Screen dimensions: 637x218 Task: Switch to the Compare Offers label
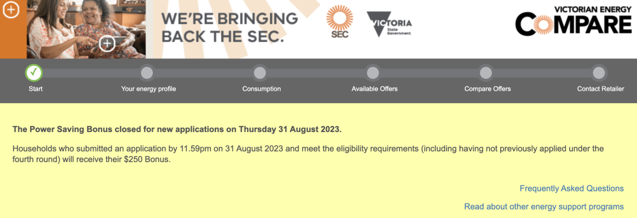point(488,89)
